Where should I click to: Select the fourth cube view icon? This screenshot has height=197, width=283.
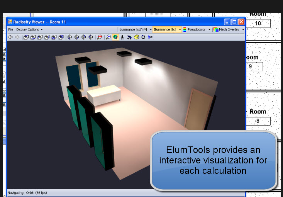pos(47,37)
